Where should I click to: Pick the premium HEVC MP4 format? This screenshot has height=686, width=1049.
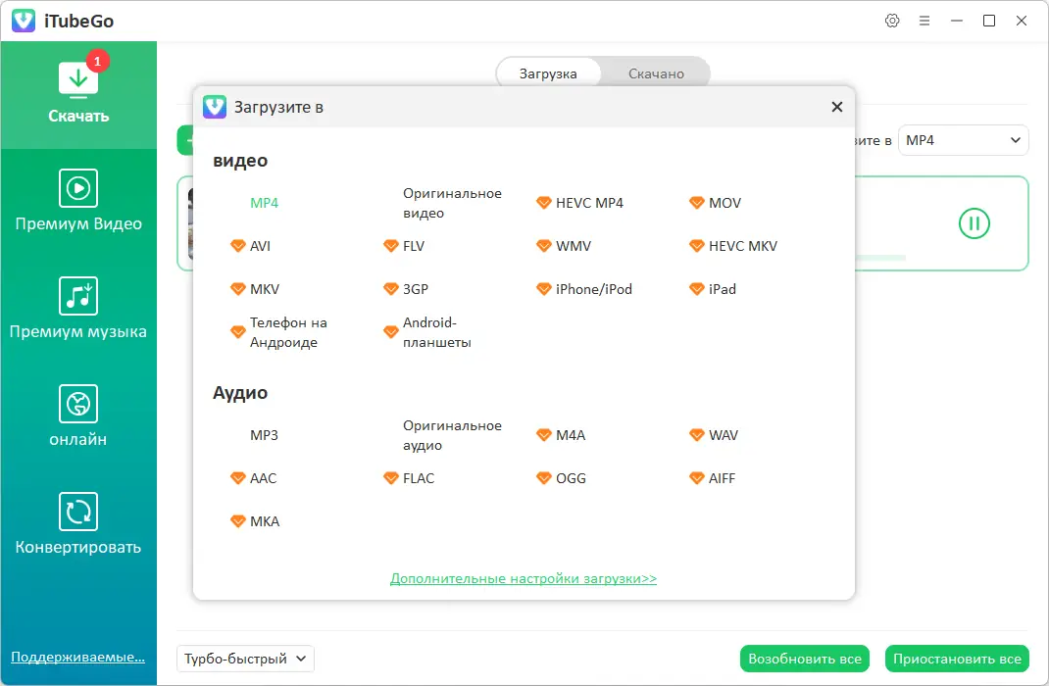click(x=588, y=203)
